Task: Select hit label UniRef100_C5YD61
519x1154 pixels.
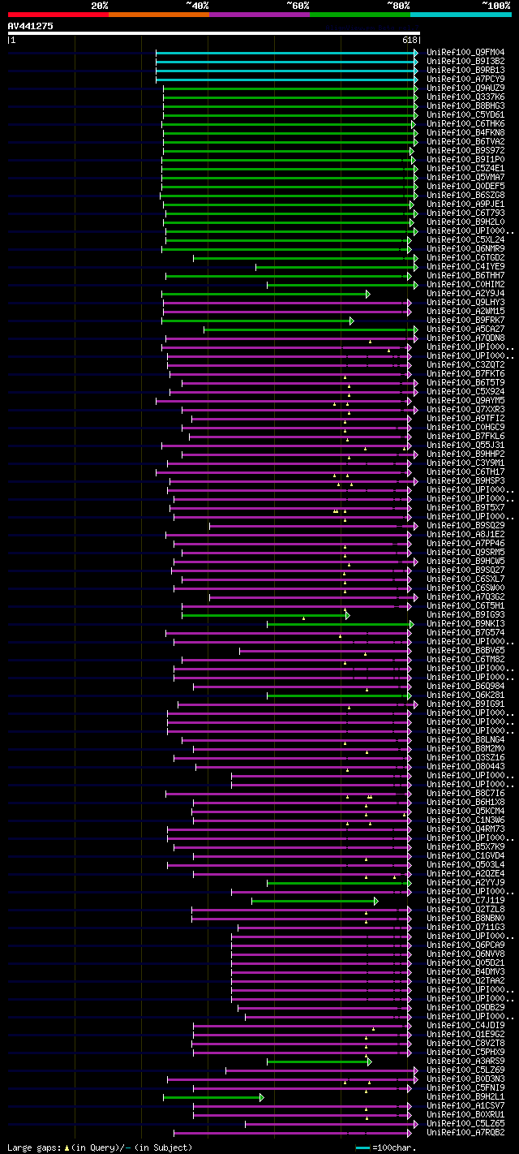Action: tap(465, 114)
